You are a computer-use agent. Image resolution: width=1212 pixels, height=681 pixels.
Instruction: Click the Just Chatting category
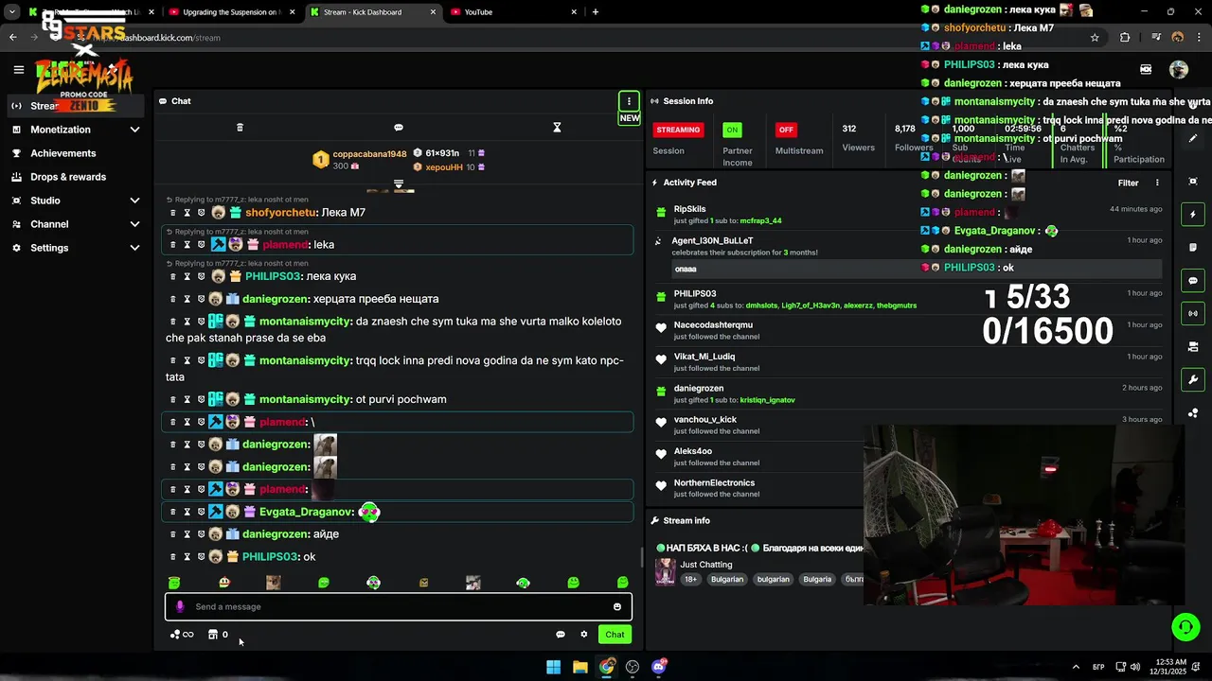(x=705, y=565)
